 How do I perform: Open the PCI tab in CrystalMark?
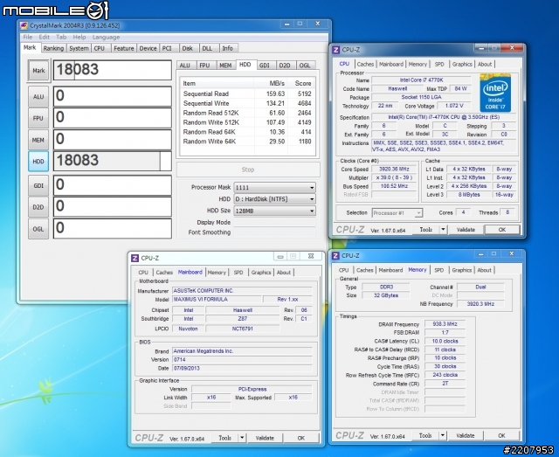[x=167, y=49]
